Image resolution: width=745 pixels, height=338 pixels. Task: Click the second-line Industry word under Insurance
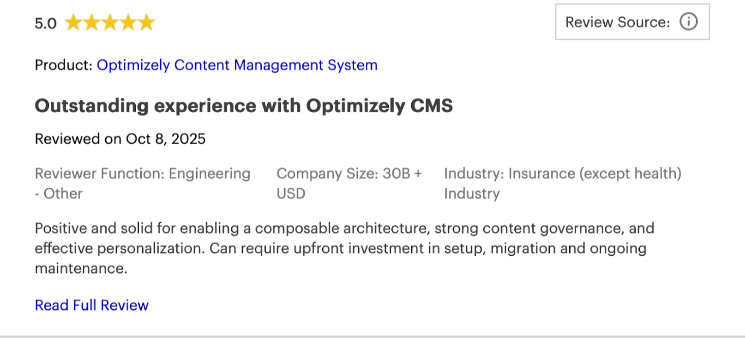click(x=472, y=193)
